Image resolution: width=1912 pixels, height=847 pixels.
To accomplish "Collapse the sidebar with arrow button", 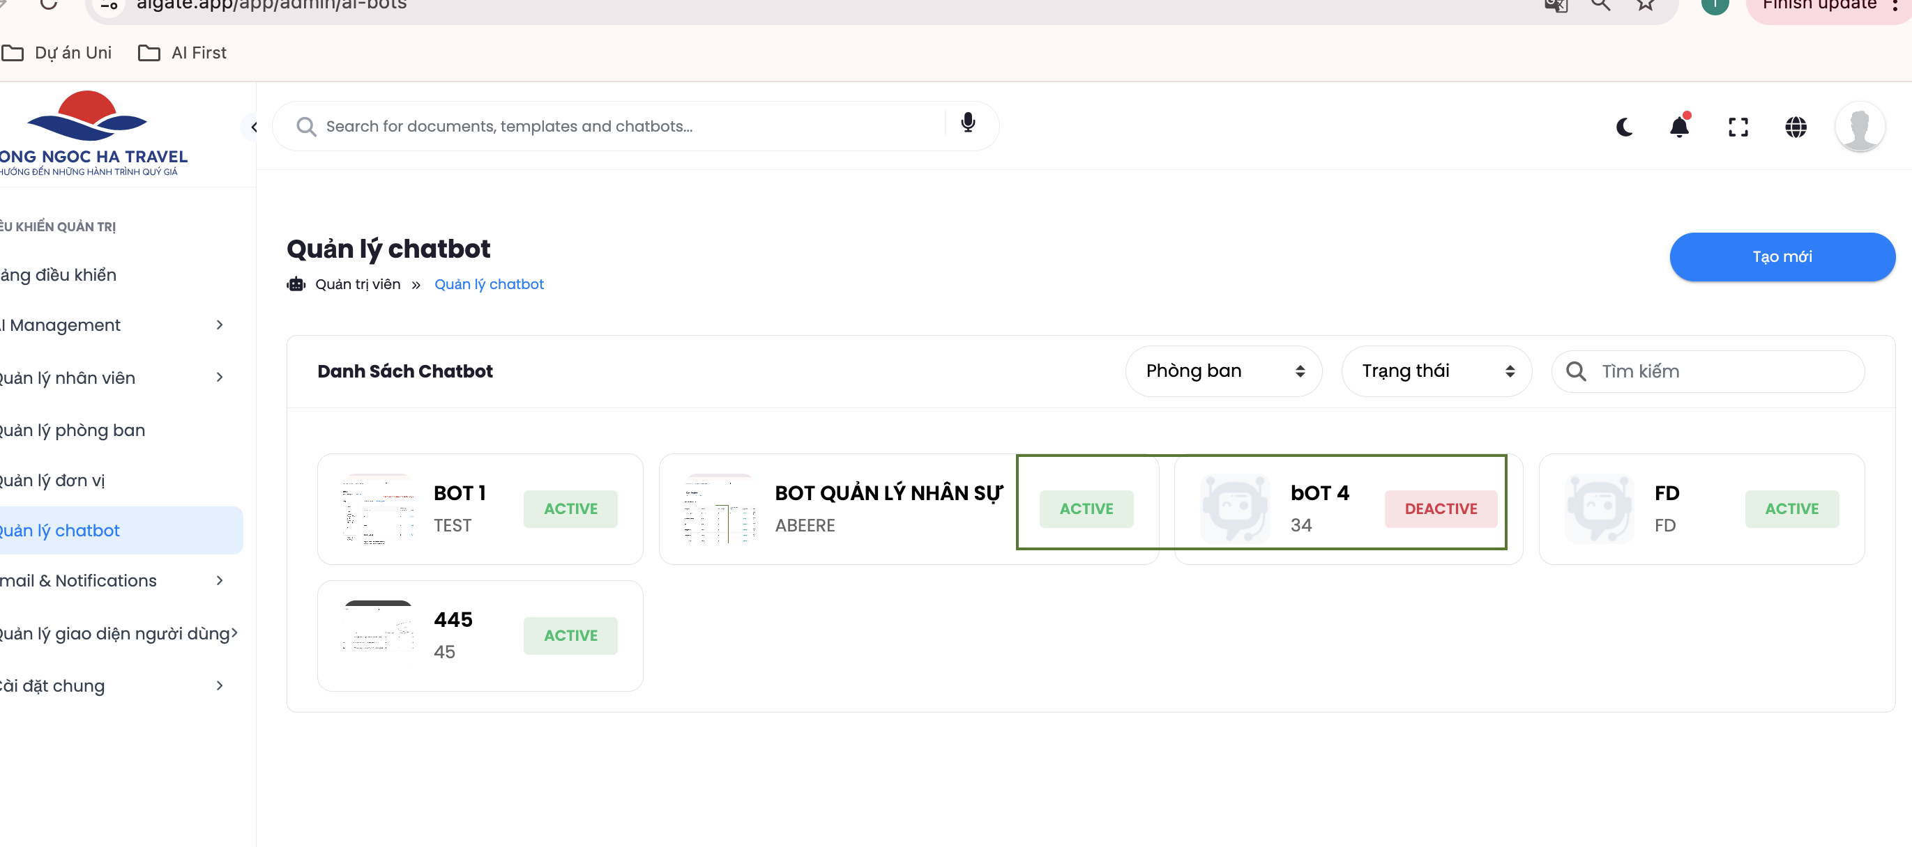I will click(253, 127).
